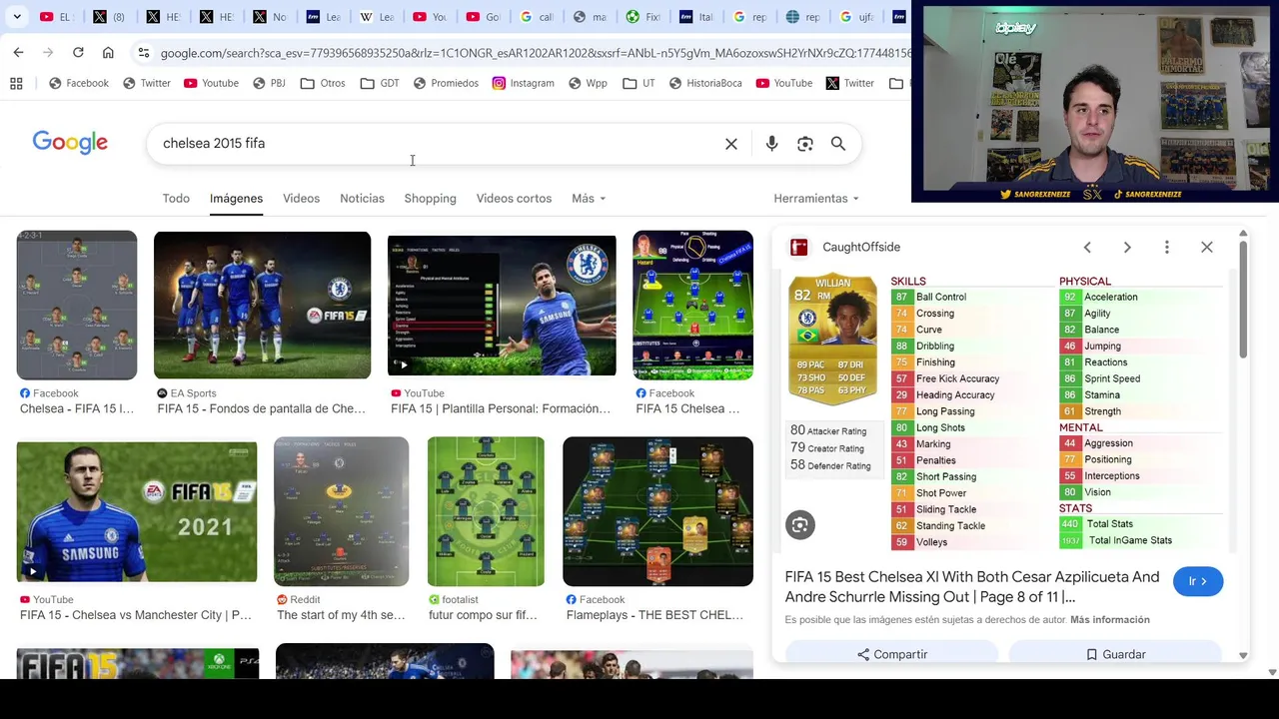Switch to the Wikipedia browser tab
Screen dimensions: 1279x719
378,17
